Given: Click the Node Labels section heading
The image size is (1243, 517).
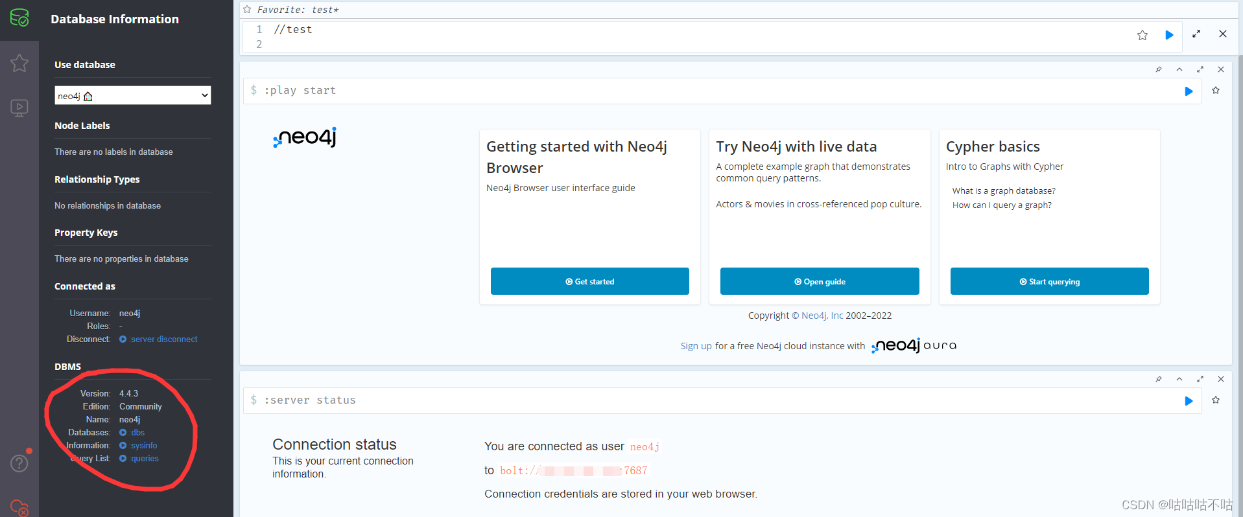Looking at the screenshot, I should 82,126.
